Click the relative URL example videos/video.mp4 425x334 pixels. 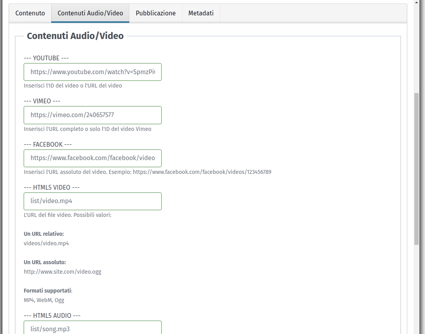tap(46, 243)
